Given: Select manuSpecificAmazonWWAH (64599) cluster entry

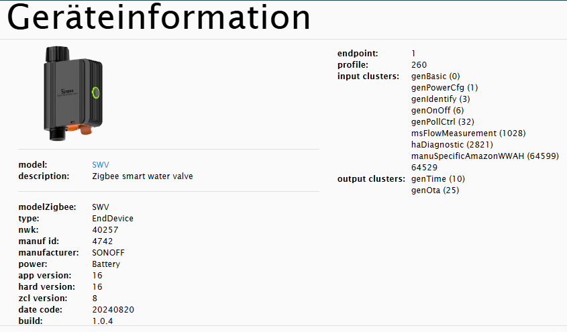Looking at the screenshot, I should (x=485, y=156).
